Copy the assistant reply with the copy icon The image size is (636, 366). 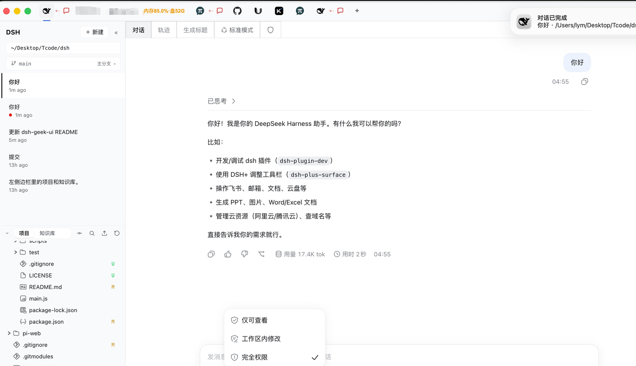211,254
